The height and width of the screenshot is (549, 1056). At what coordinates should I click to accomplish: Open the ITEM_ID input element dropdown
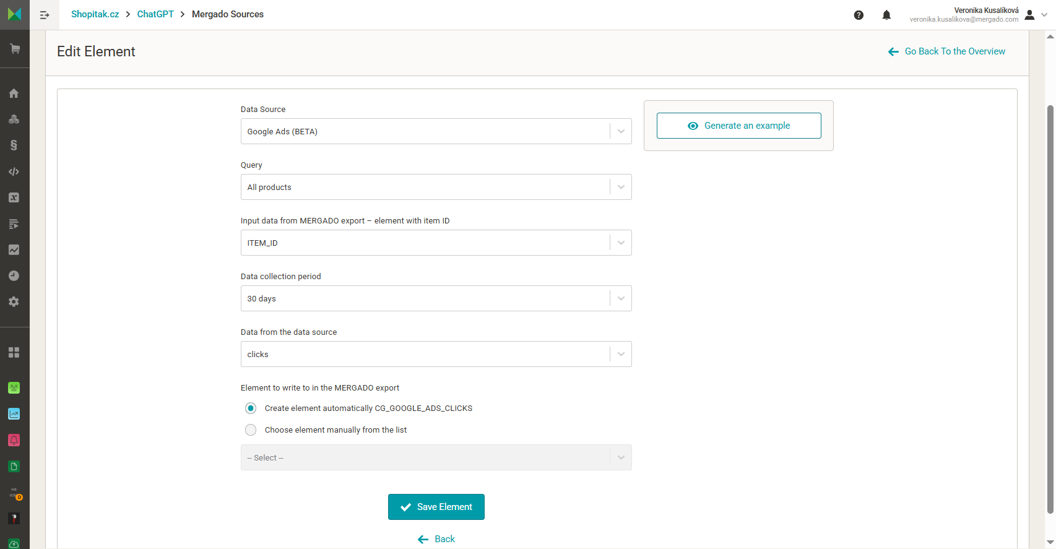click(436, 243)
